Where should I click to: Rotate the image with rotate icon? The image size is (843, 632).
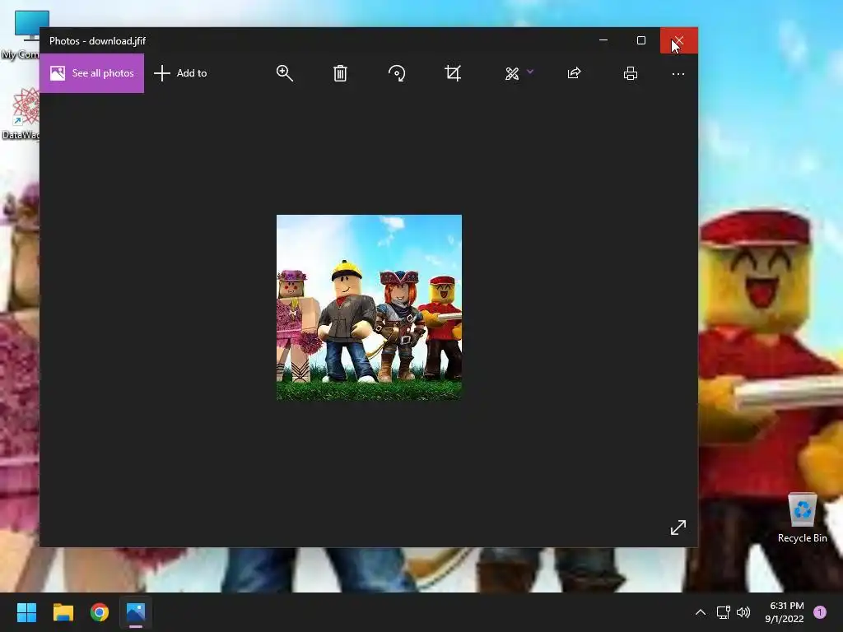click(397, 73)
